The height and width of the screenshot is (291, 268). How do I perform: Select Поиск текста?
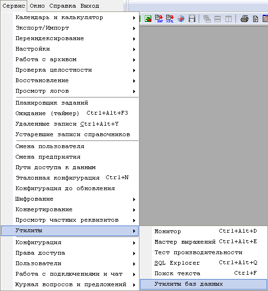(204, 273)
